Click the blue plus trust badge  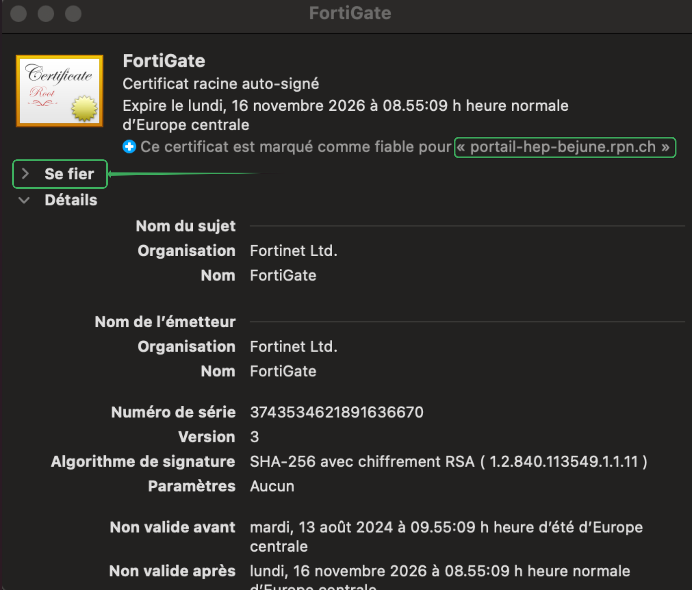(x=129, y=147)
